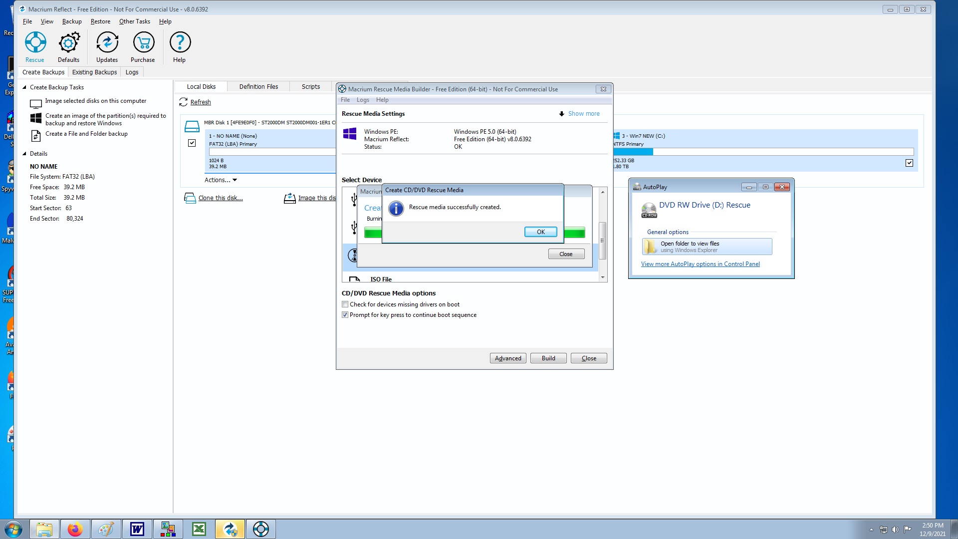The height and width of the screenshot is (539, 958).
Task: Open the Actions... dropdown
Action: click(221, 180)
